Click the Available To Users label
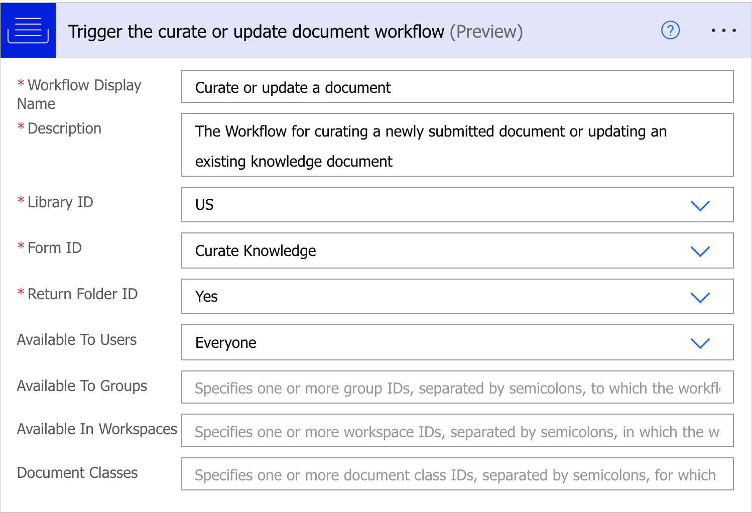Viewport: 752px width, 513px height. 77,340
